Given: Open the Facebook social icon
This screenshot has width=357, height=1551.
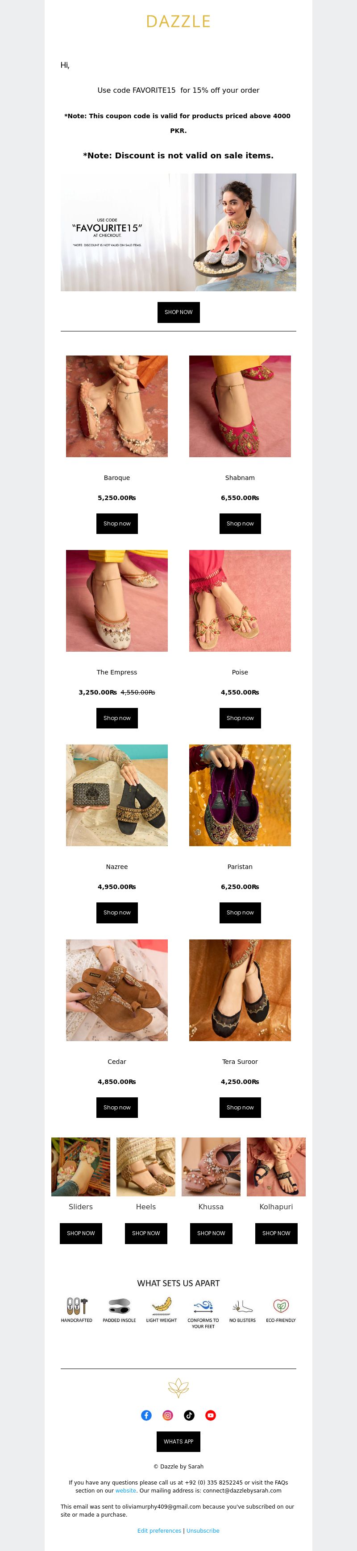Looking at the screenshot, I should tap(146, 1415).
